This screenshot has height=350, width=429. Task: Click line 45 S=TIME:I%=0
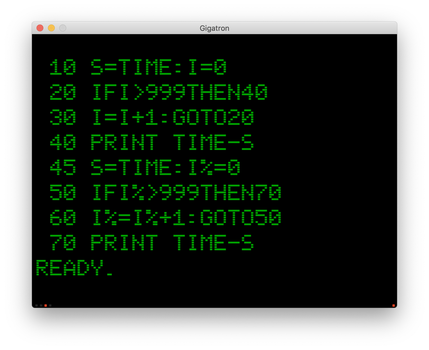coord(145,168)
